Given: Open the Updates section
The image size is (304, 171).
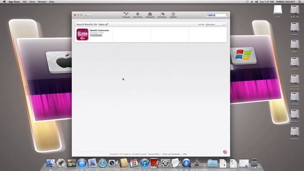Looking at the screenshot, I should 173,15.
